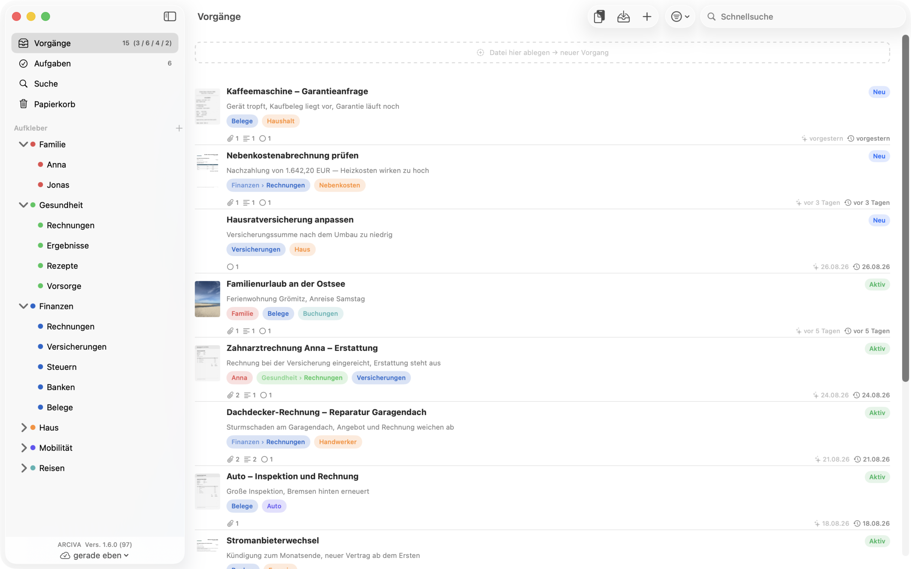Click the attachment paperclip icon on Zahnarztrechnung entry
This screenshot has height=569, width=911.
click(230, 395)
